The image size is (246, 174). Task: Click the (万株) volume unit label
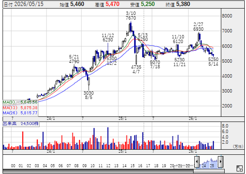238,147
